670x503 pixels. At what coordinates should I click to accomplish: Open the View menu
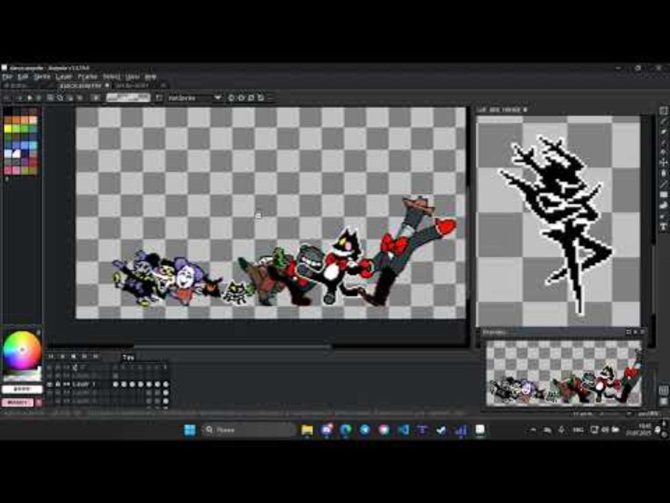[132, 77]
